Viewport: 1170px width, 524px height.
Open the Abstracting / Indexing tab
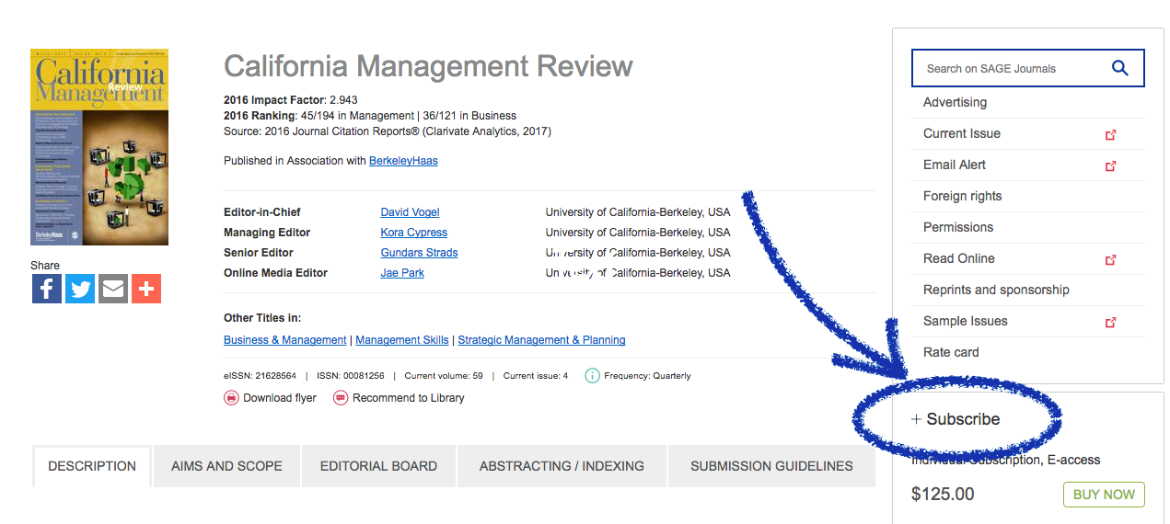(562, 466)
